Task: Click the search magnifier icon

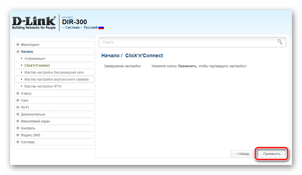Action: [x=280, y=42]
